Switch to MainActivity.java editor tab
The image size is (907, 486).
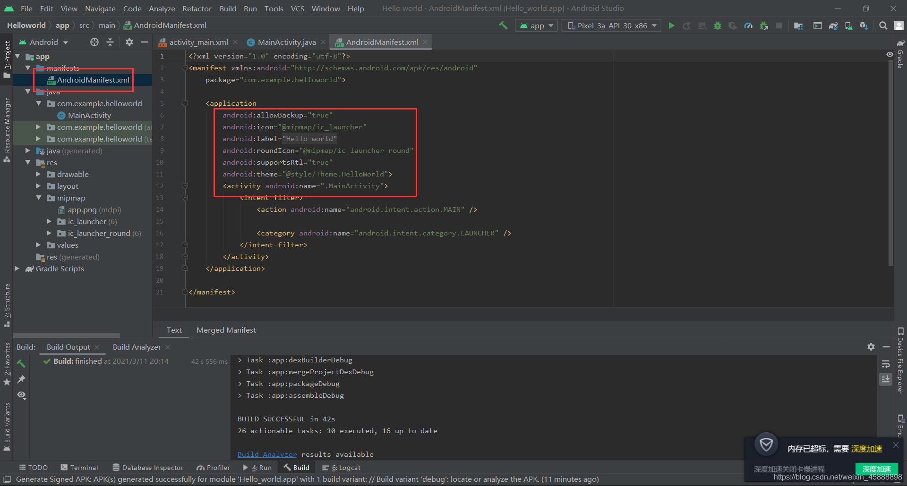tap(287, 42)
